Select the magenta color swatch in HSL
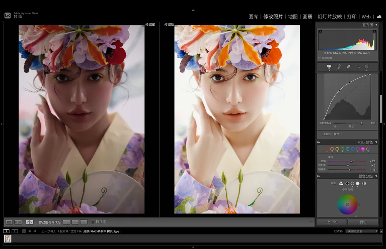 pos(363,149)
